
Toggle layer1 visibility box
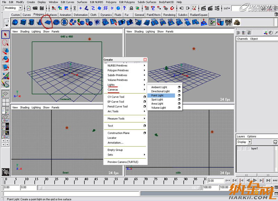click(x=239, y=149)
